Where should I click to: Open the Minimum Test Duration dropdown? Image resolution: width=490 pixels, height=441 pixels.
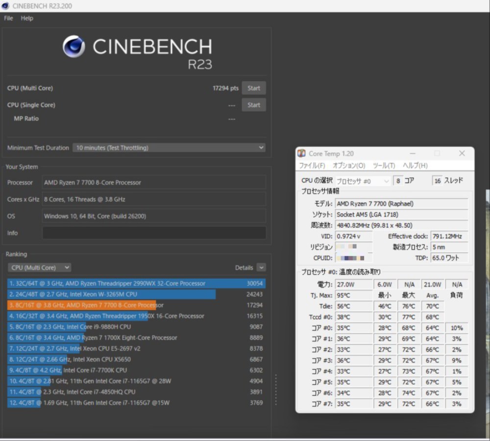(x=169, y=147)
